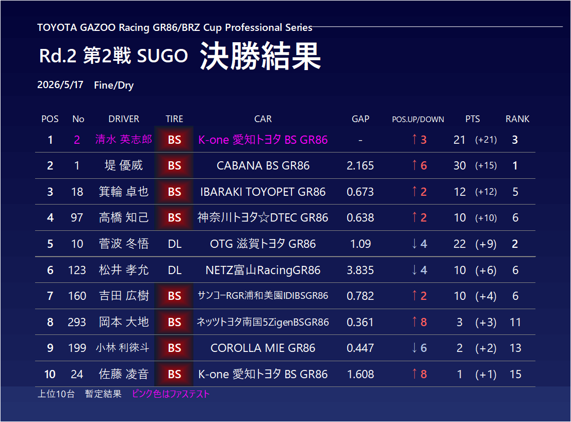The height and width of the screenshot is (422, 571).
Task: Click the DL tire label in 松井 孝允's row
Action: 175,270
